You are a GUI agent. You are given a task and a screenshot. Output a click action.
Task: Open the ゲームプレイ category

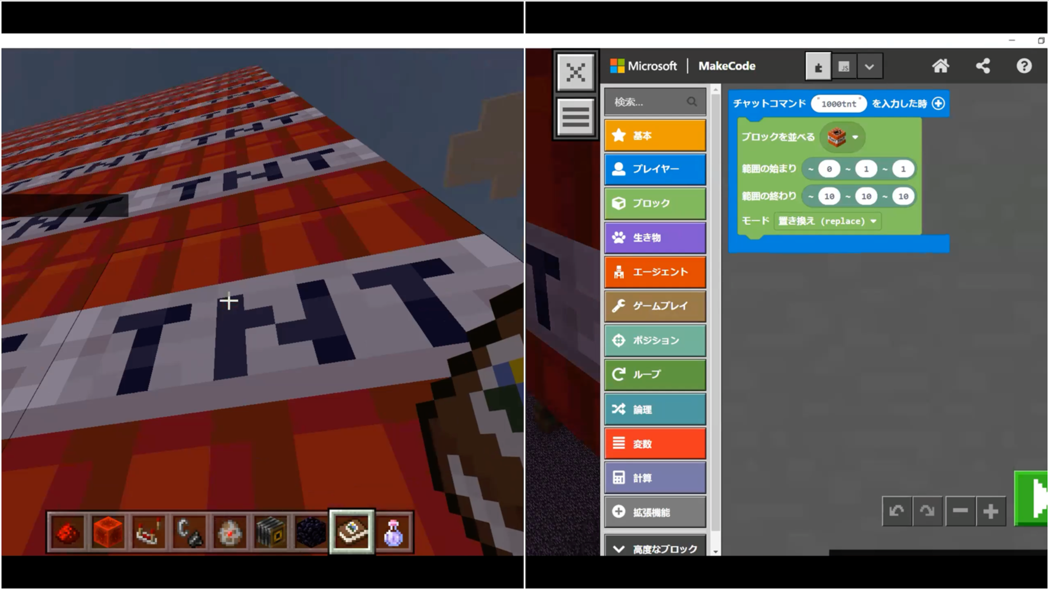click(655, 306)
